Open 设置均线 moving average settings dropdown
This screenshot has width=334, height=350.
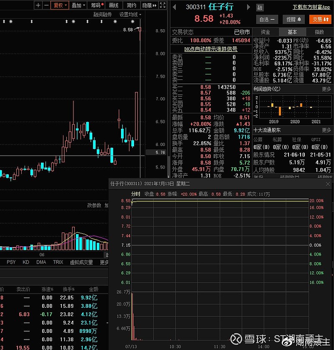tap(130, 15)
